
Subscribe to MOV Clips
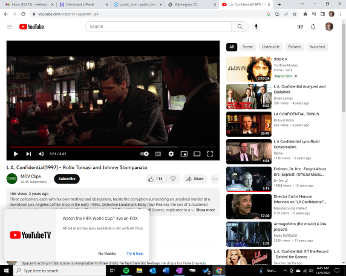click(x=67, y=179)
